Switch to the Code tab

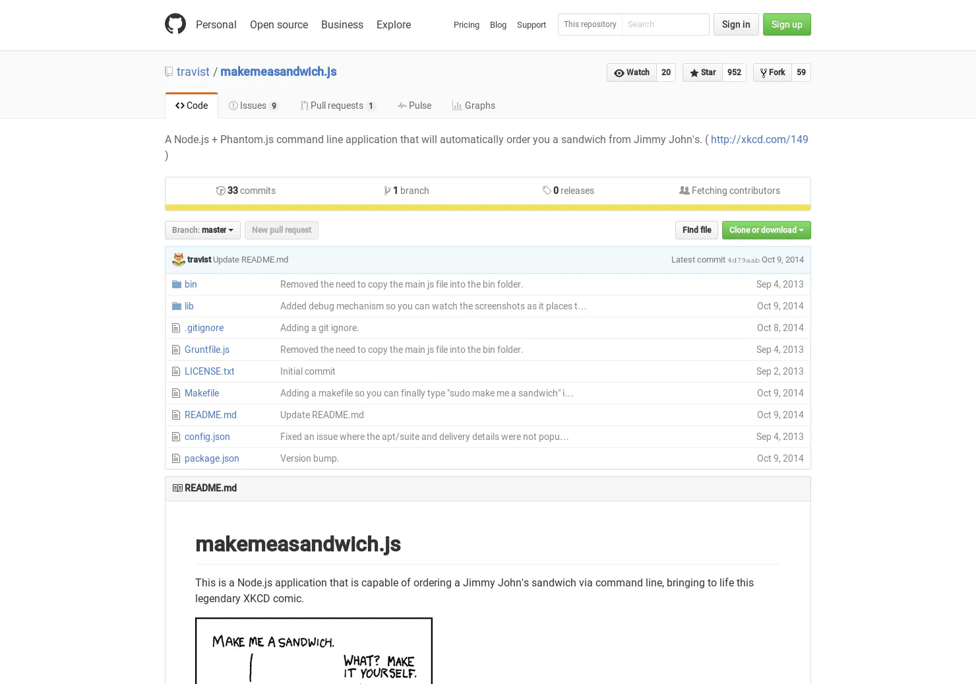(191, 106)
